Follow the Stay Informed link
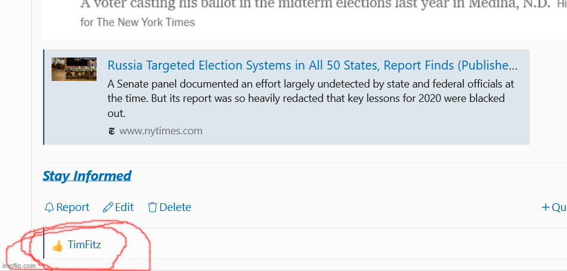The image size is (567, 271). tap(87, 176)
